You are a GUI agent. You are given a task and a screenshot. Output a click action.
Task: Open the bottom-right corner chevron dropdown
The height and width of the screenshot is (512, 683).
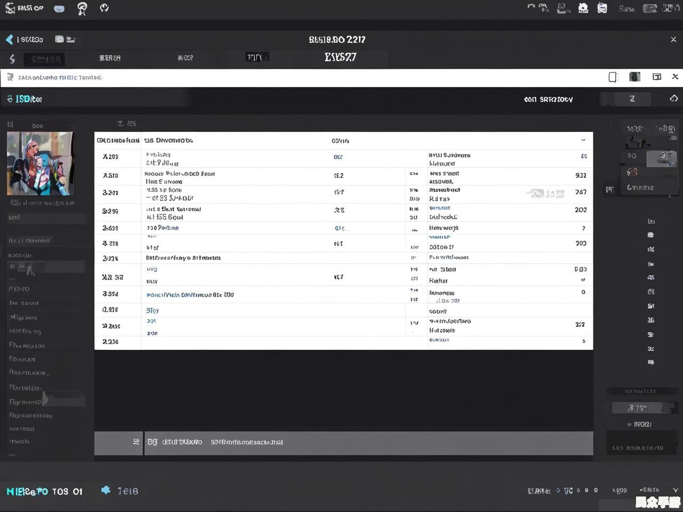click(676, 490)
